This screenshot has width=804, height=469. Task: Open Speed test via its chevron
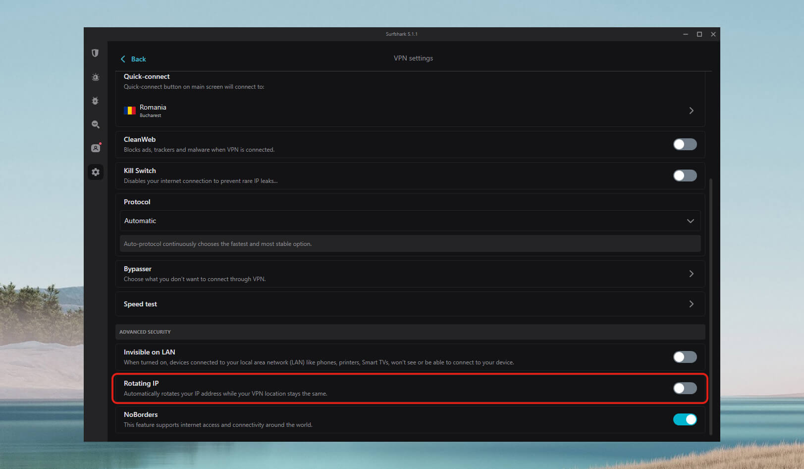click(x=691, y=304)
